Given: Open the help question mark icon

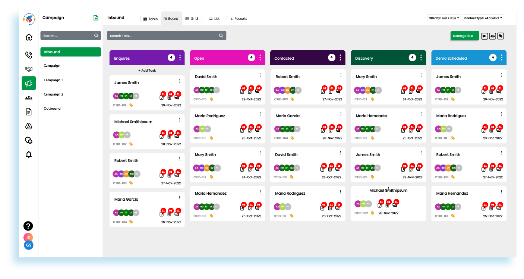Looking at the screenshot, I should click(x=28, y=226).
